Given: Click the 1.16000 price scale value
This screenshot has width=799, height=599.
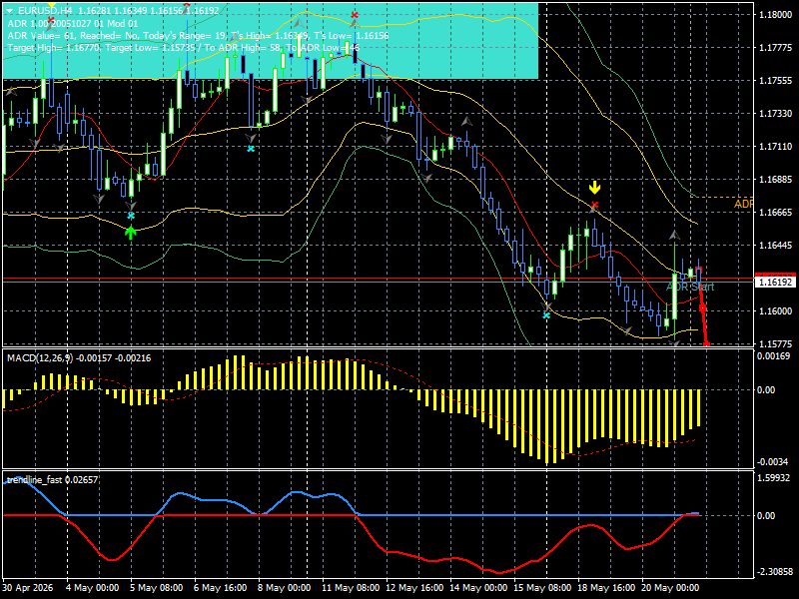Looking at the screenshot, I should click(776, 311).
